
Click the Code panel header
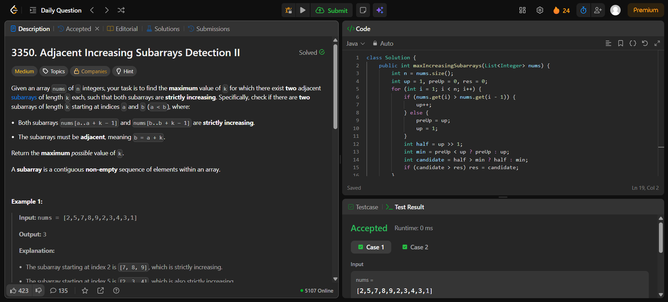(359, 28)
